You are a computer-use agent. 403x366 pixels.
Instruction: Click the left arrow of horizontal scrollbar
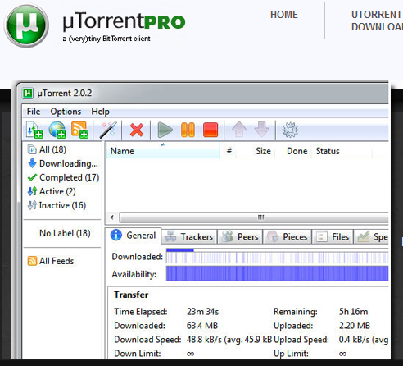point(112,217)
